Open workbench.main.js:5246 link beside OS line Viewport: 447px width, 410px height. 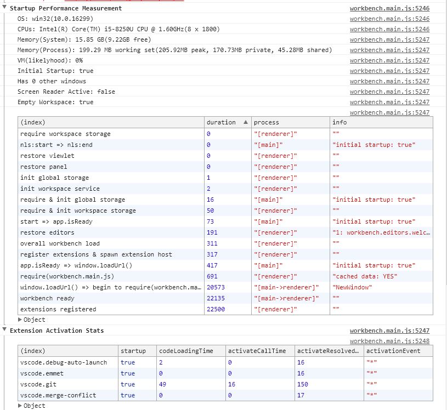click(x=389, y=19)
